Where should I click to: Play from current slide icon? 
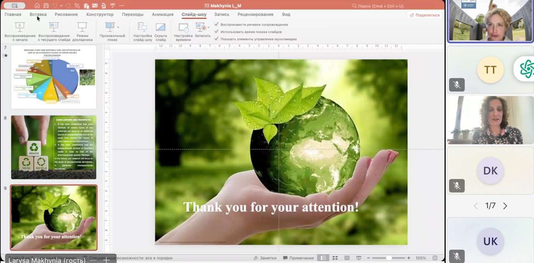54,27
